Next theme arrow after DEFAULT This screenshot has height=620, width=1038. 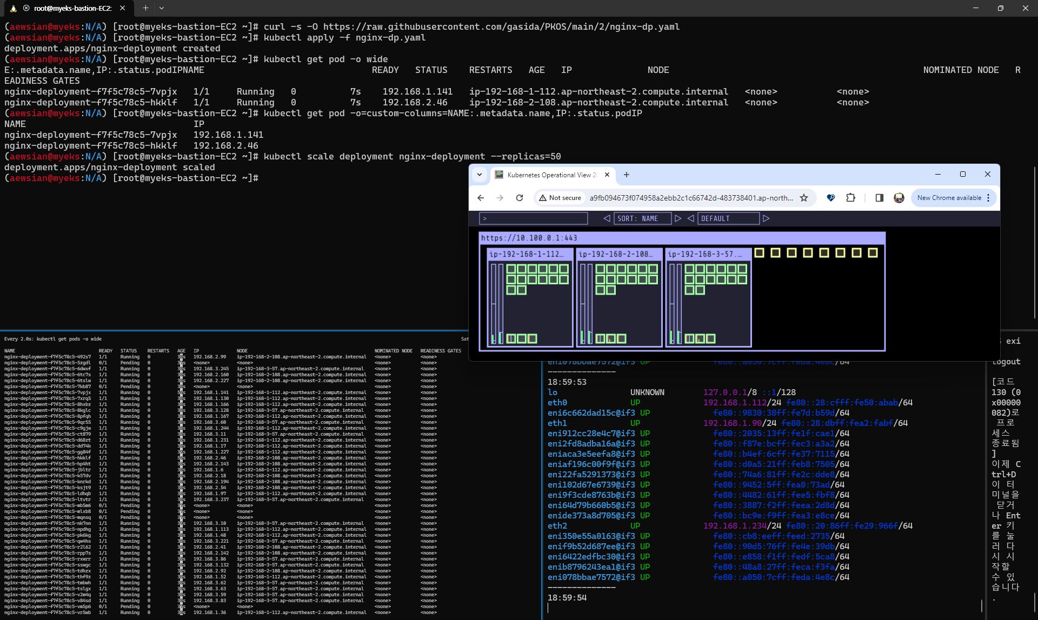(766, 218)
